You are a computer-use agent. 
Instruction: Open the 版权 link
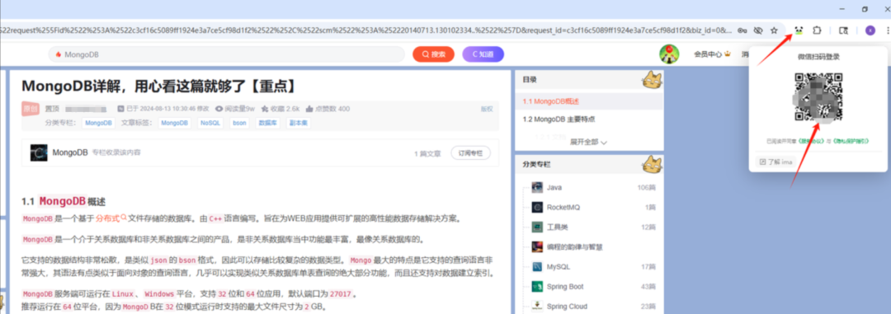[x=487, y=109]
